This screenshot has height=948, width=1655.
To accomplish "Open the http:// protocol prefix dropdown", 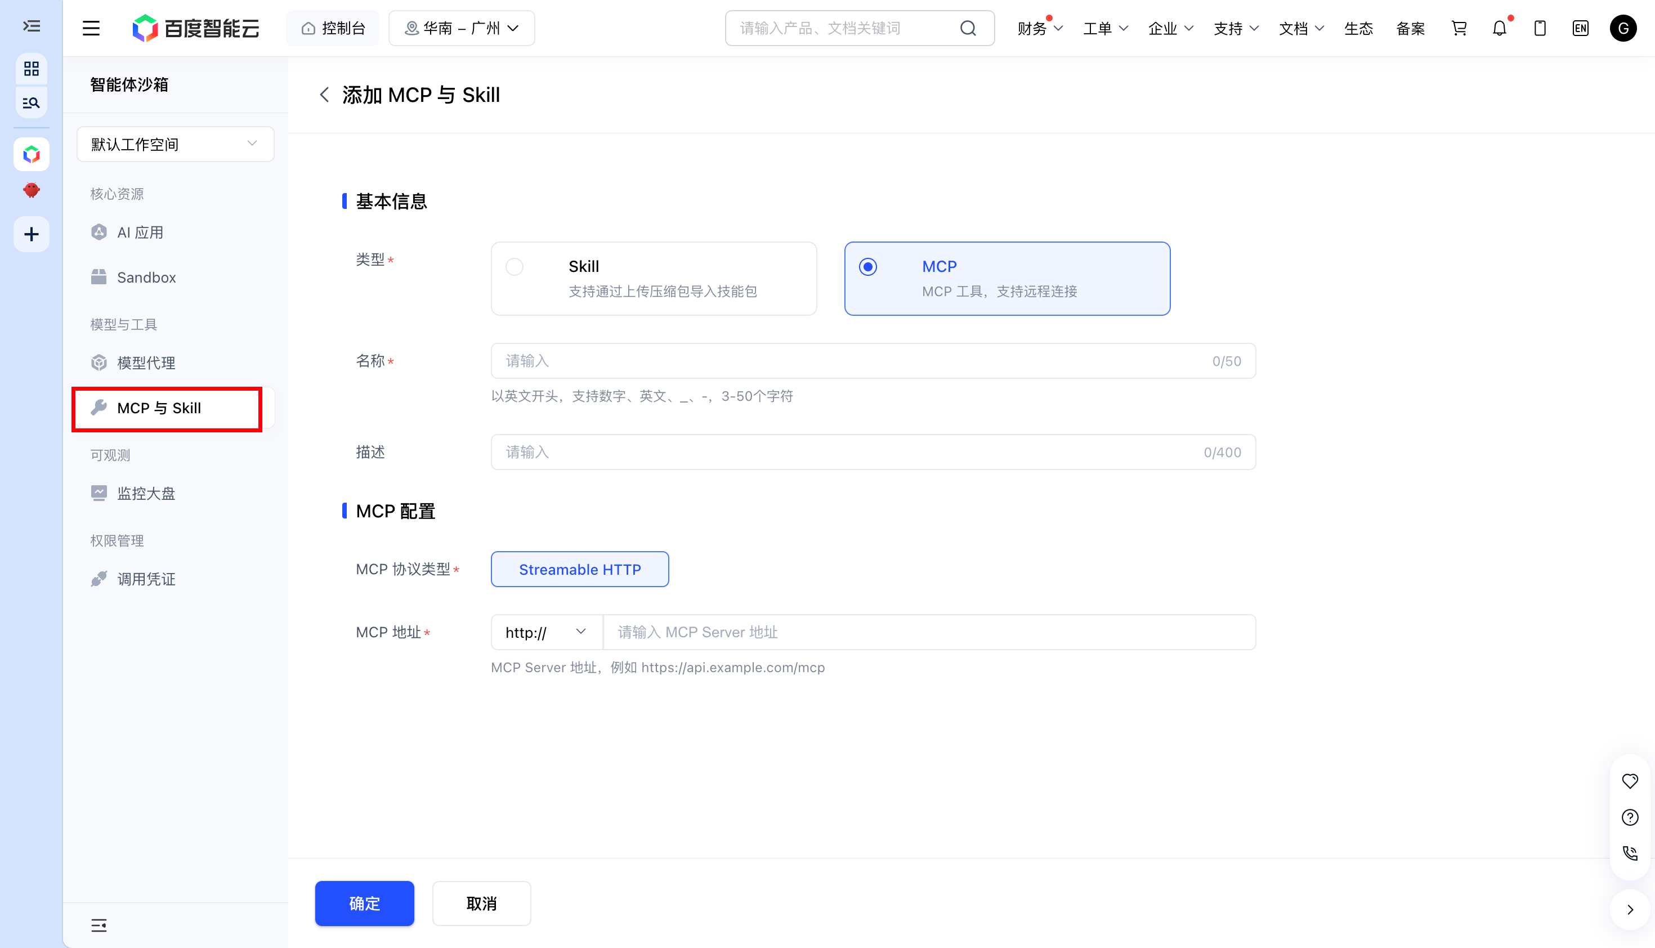I will click(x=547, y=632).
